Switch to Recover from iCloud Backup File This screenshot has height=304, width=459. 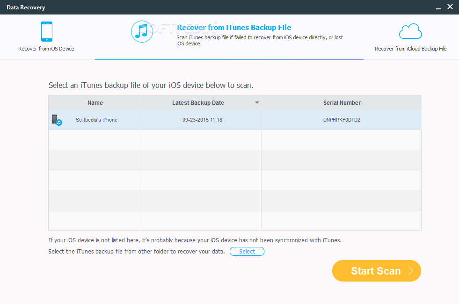coord(410,37)
